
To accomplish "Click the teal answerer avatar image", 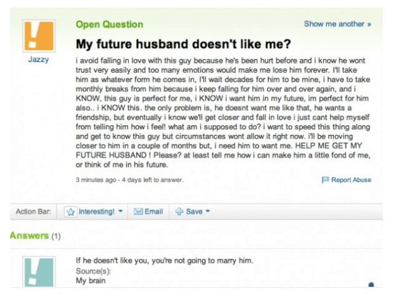I will pos(39,272).
